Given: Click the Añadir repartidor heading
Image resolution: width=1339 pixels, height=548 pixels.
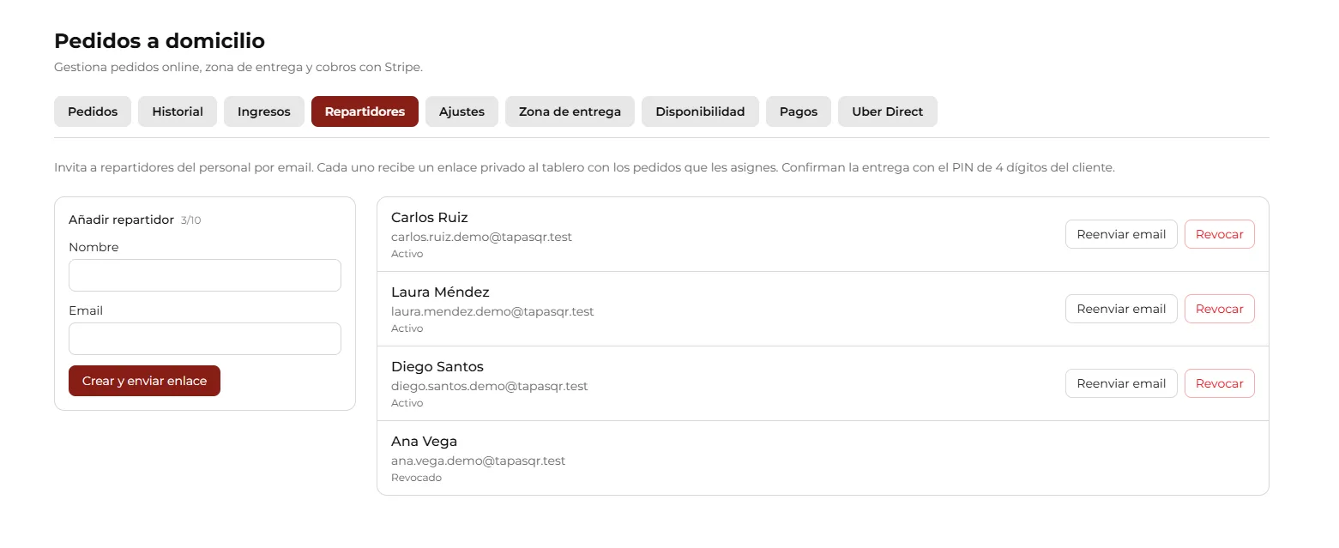Looking at the screenshot, I should tap(121, 220).
